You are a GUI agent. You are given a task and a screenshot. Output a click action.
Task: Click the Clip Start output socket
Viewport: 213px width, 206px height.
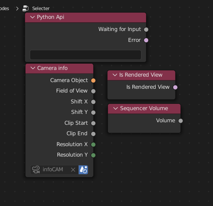pyautogui.click(x=93, y=123)
